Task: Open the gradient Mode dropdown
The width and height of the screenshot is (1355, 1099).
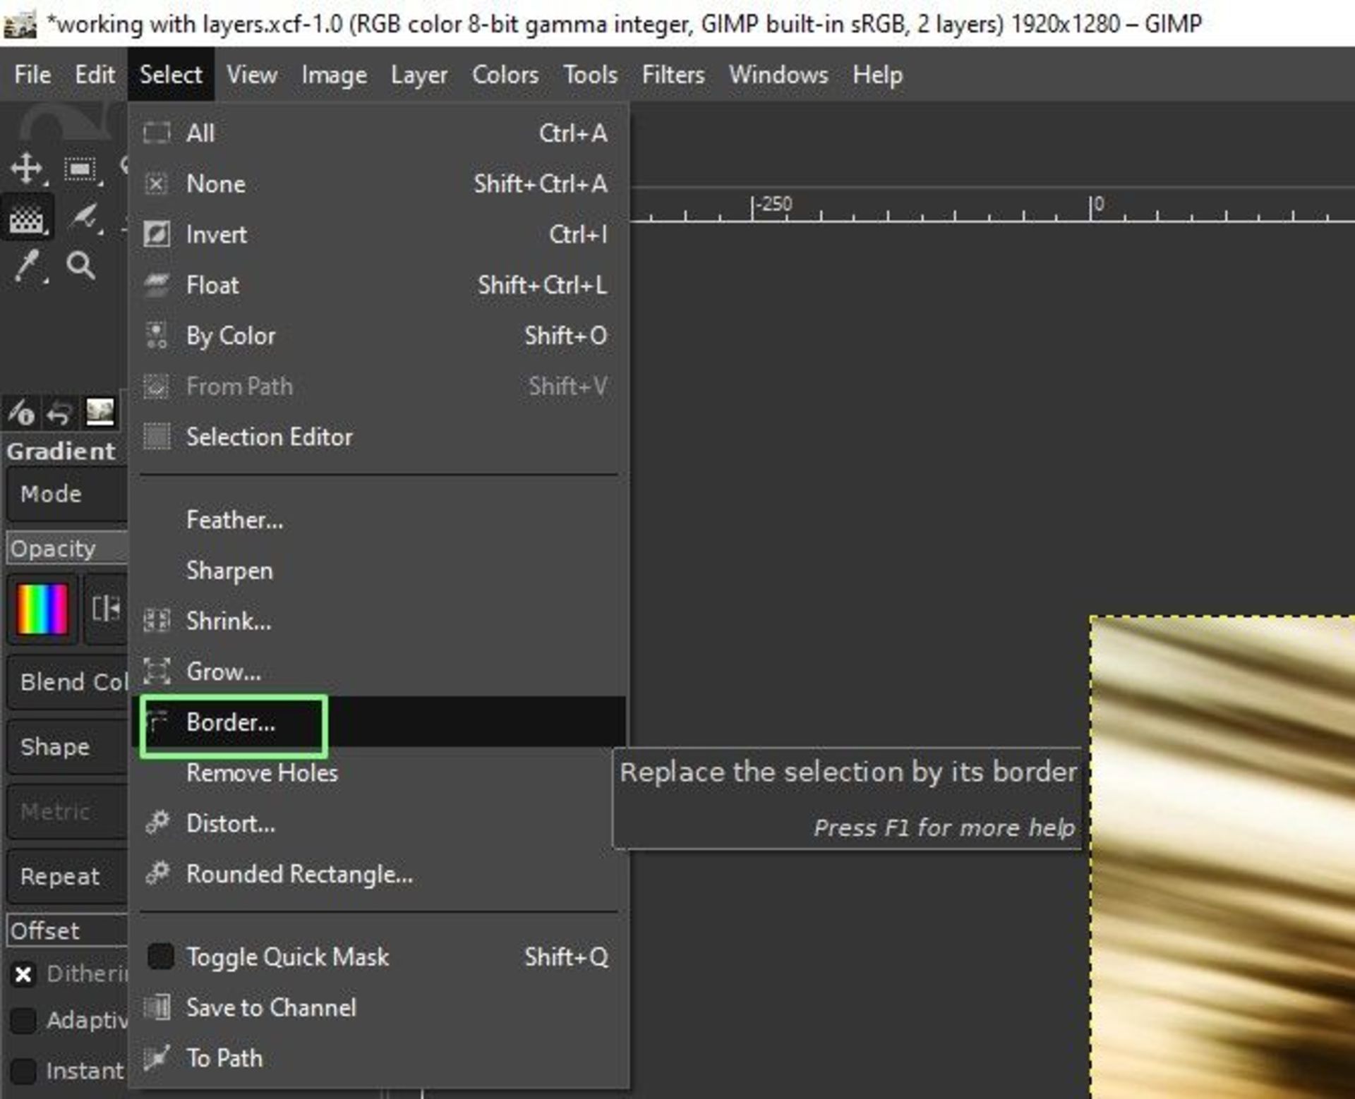Action: [x=67, y=494]
